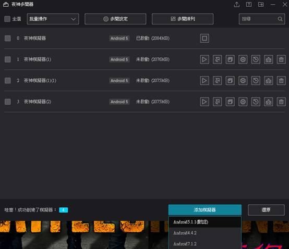This screenshot has width=289, height=249.
Task: Expand the 批量操作 dropdown
Action: [x=53, y=19]
